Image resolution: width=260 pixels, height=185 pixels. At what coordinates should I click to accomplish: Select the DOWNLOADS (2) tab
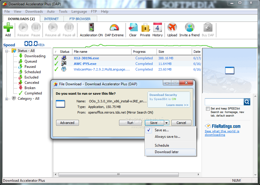pos(21,19)
